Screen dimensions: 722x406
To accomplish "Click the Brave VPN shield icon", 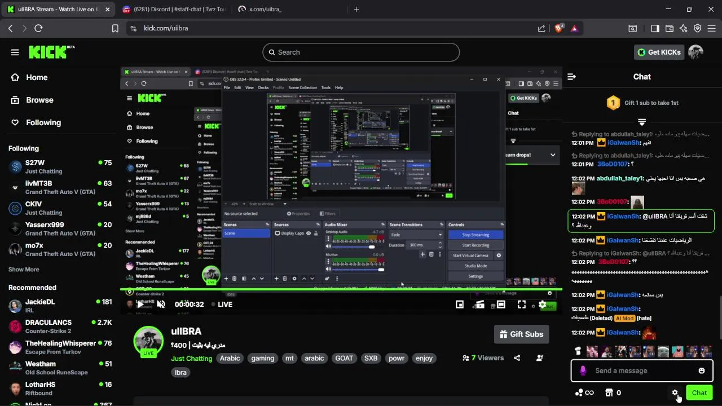I will click(698, 28).
